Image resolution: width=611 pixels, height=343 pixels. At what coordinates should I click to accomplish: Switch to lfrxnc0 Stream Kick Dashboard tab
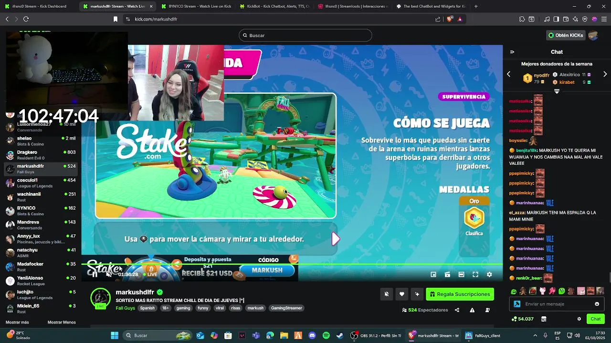[38, 6]
